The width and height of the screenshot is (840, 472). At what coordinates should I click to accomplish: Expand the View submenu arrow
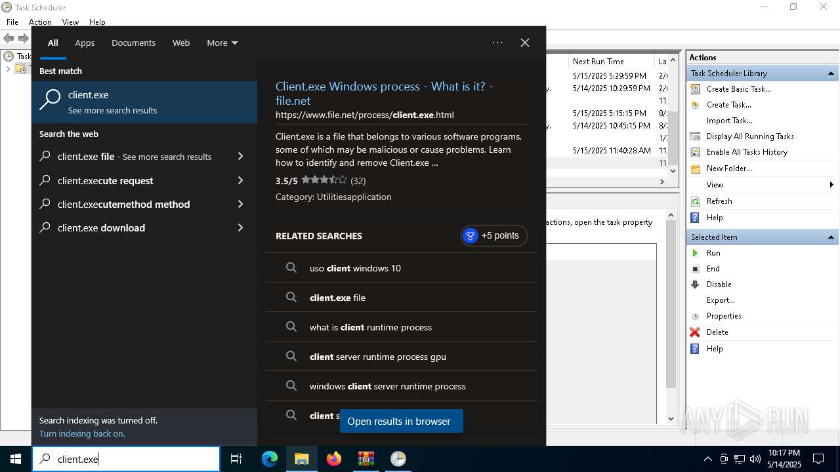click(x=831, y=185)
